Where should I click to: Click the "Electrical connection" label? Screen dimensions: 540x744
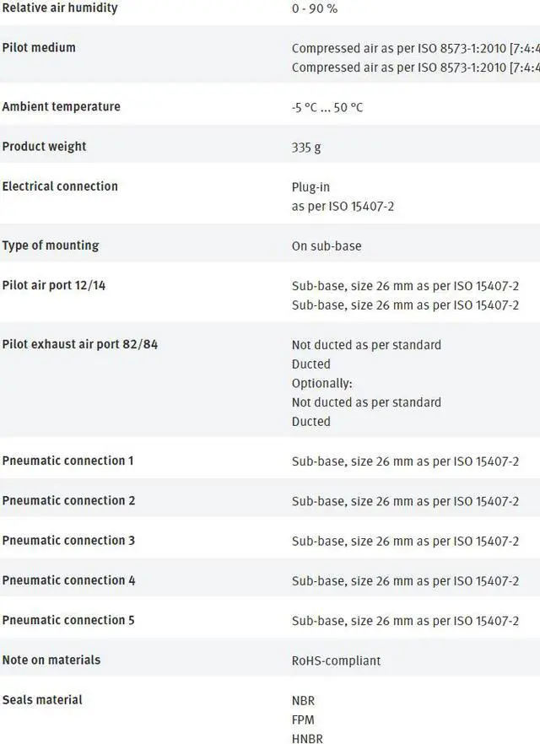coord(60,186)
